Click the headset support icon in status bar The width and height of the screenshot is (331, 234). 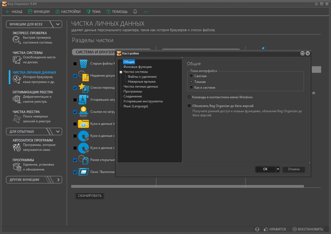[x=257, y=229]
